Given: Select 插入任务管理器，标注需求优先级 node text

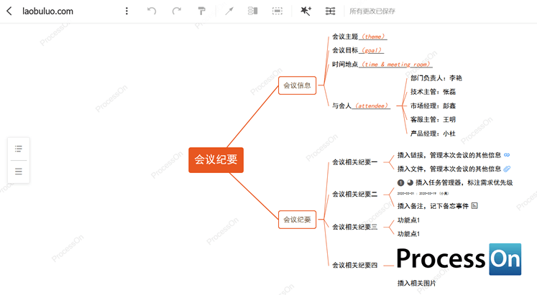Looking at the screenshot, I should coord(464,183).
